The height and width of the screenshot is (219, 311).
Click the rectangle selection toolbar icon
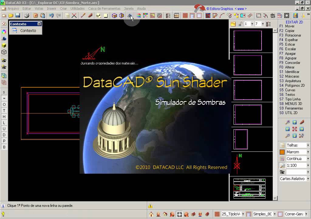click(258, 16)
